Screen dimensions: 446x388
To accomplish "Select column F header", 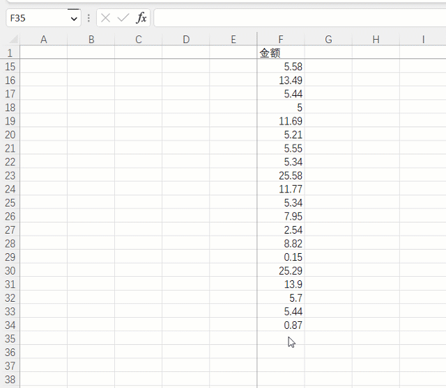I will [x=280, y=40].
